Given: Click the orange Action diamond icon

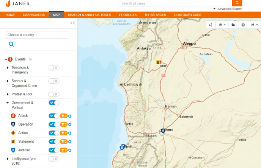Looking at the screenshot, I should 13,133.
